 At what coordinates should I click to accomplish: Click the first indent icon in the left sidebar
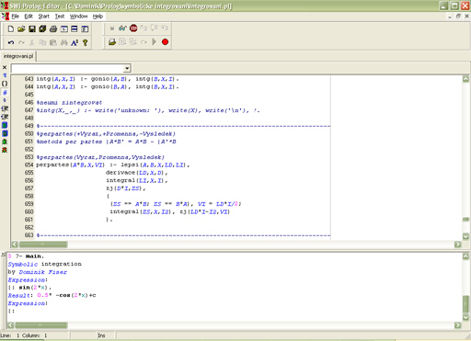point(5,108)
